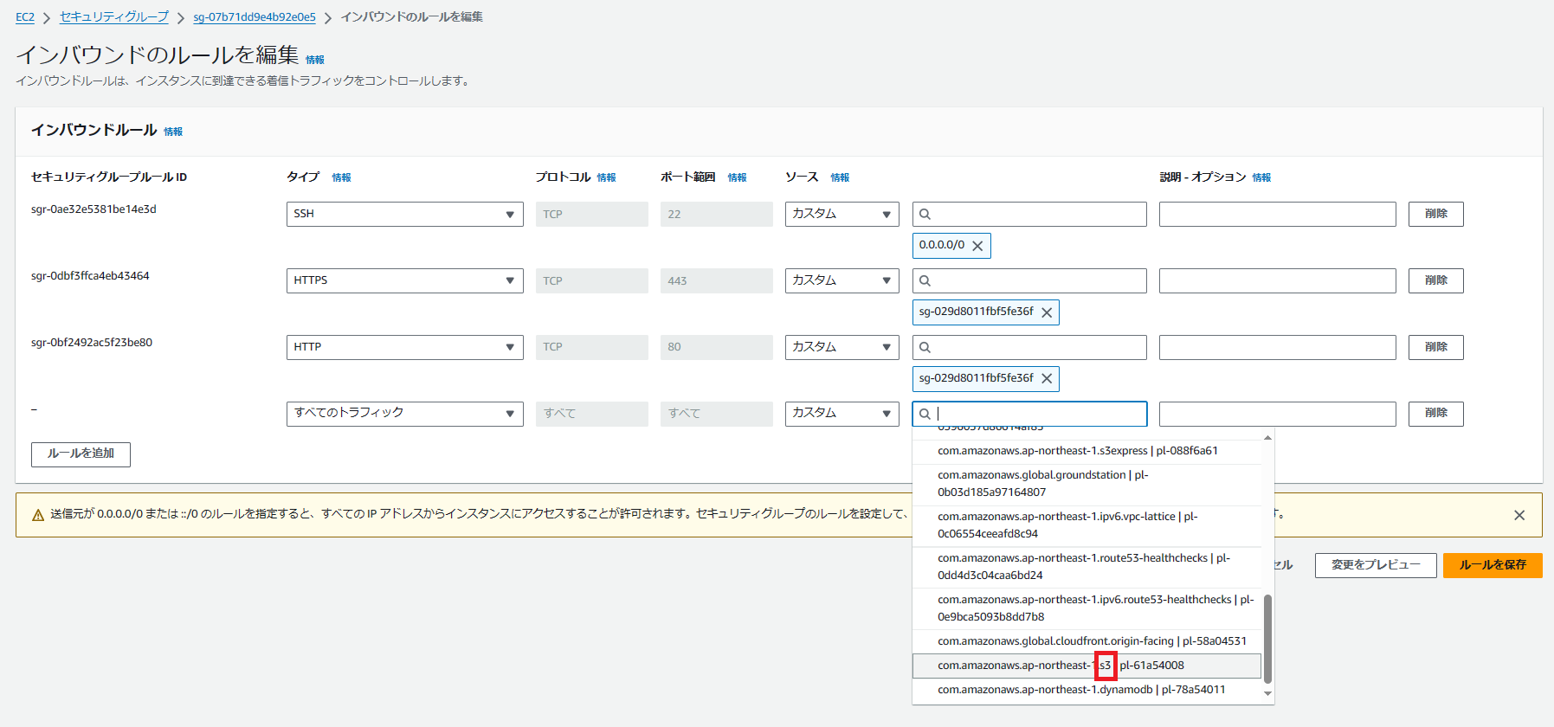Delete the HTTPS rule with 削除

1436,280
